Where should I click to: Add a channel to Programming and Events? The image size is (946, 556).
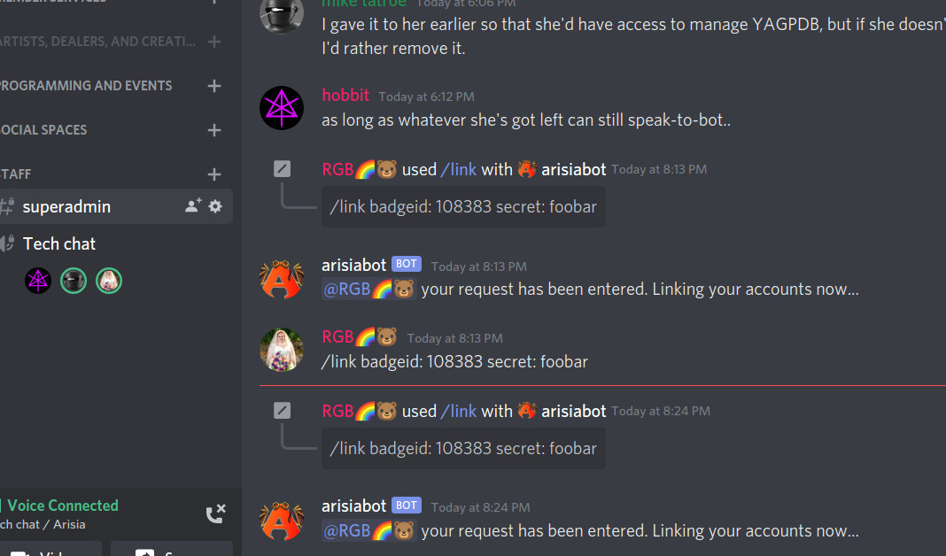coord(214,86)
